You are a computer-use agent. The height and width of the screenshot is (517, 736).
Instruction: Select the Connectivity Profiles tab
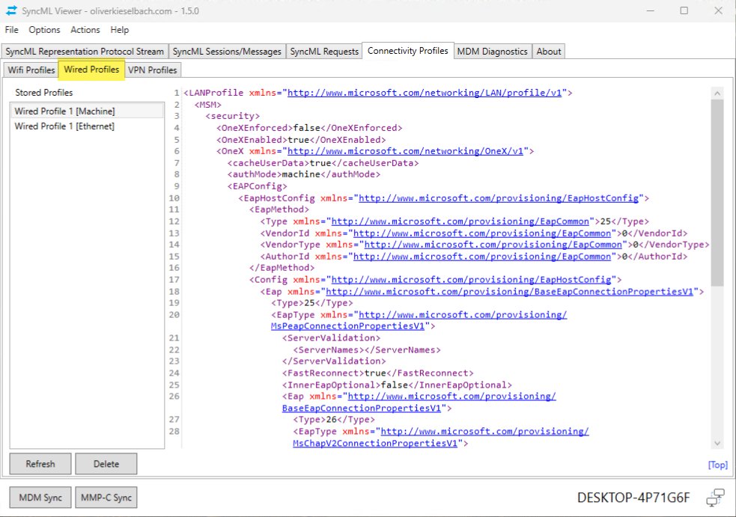pyautogui.click(x=408, y=50)
